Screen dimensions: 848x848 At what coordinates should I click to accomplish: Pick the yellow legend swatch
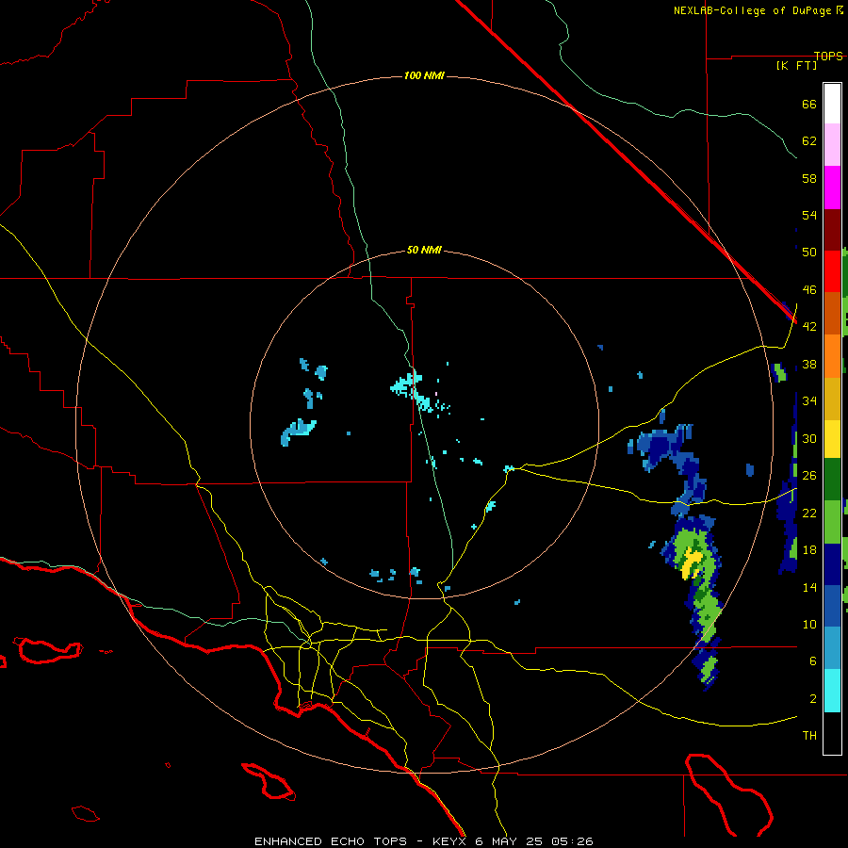[x=832, y=438]
